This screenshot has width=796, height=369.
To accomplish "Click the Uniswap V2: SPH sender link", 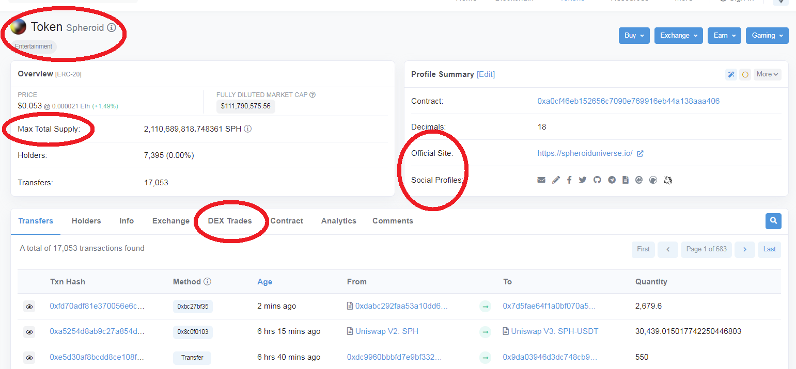I will (387, 331).
